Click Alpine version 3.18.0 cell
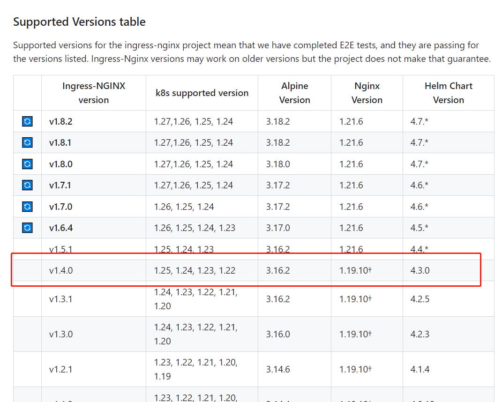 pos(294,164)
